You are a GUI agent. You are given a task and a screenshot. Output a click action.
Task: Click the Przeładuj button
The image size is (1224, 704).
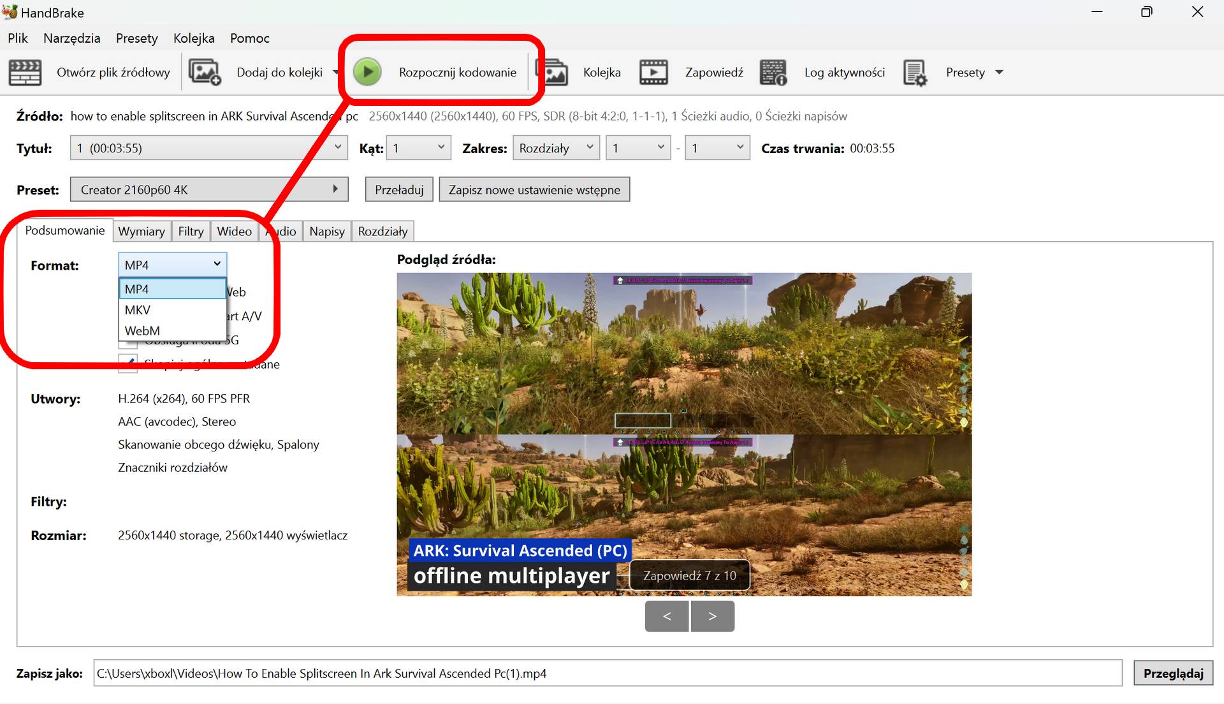point(399,189)
